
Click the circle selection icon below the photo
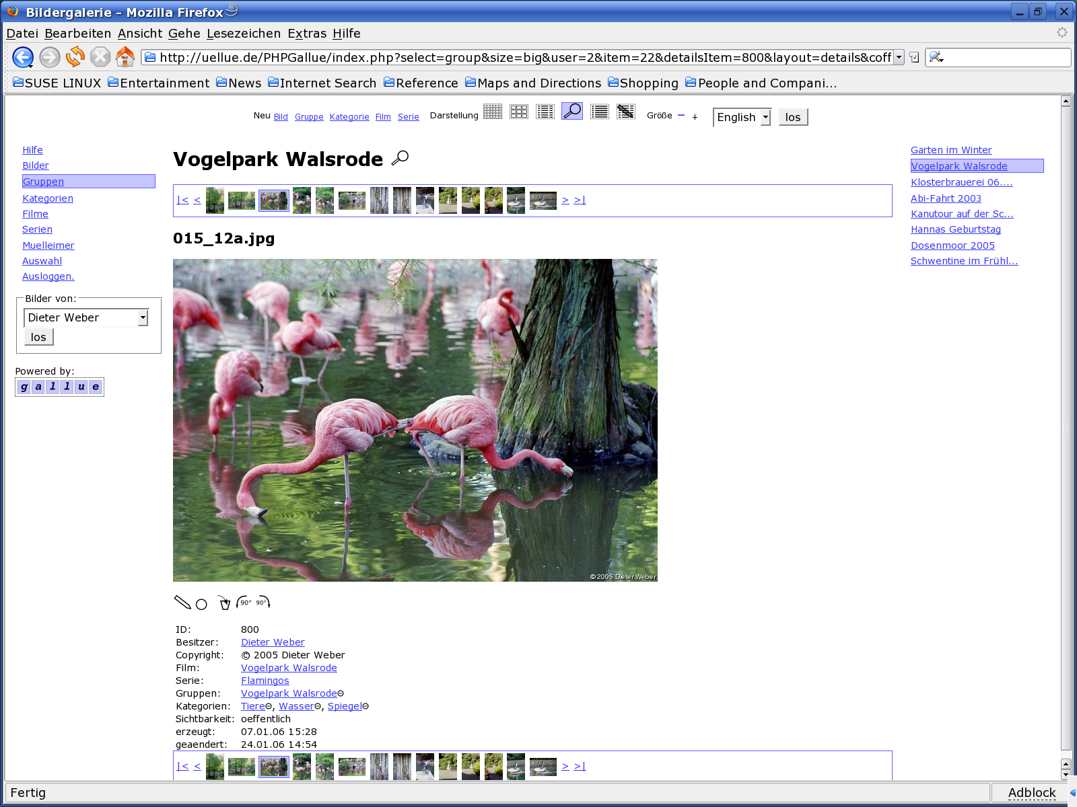point(201,604)
